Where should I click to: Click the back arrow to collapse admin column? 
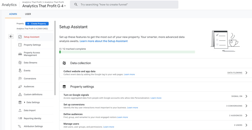tap(11, 37)
